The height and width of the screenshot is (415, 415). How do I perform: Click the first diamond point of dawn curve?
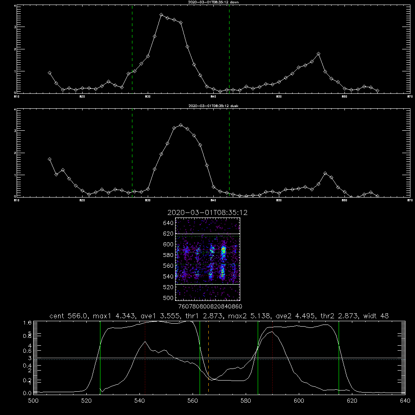pos(49,73)
